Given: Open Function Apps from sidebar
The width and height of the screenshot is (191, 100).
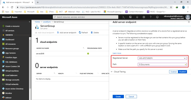Looking at the screenshot, I should coord(11,58).
